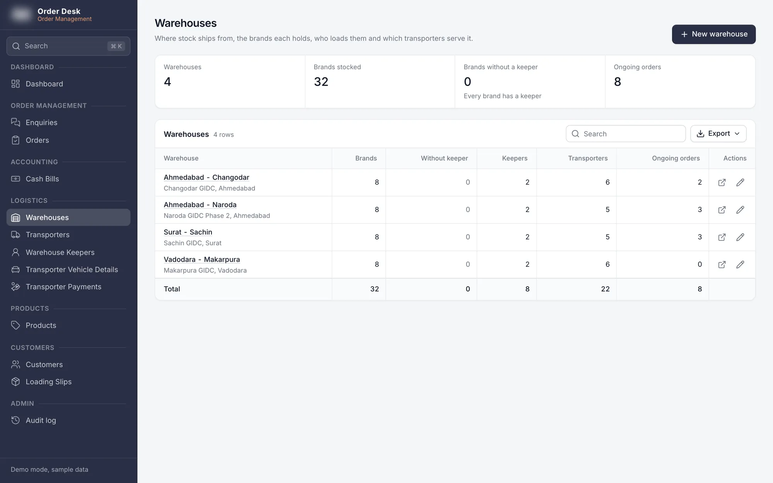The height and width of the screenshot is (483, 773).
Task: Sort by Transporters column header
Action: pos(587,158)
